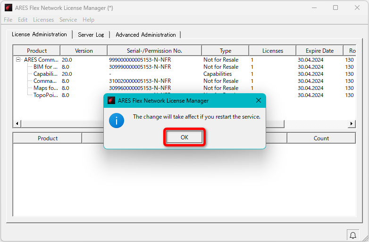The width and height of the screenshot is (369, 242).
Task: Click serial 310020000005153-N-NFR
Action: click(140, 81)
